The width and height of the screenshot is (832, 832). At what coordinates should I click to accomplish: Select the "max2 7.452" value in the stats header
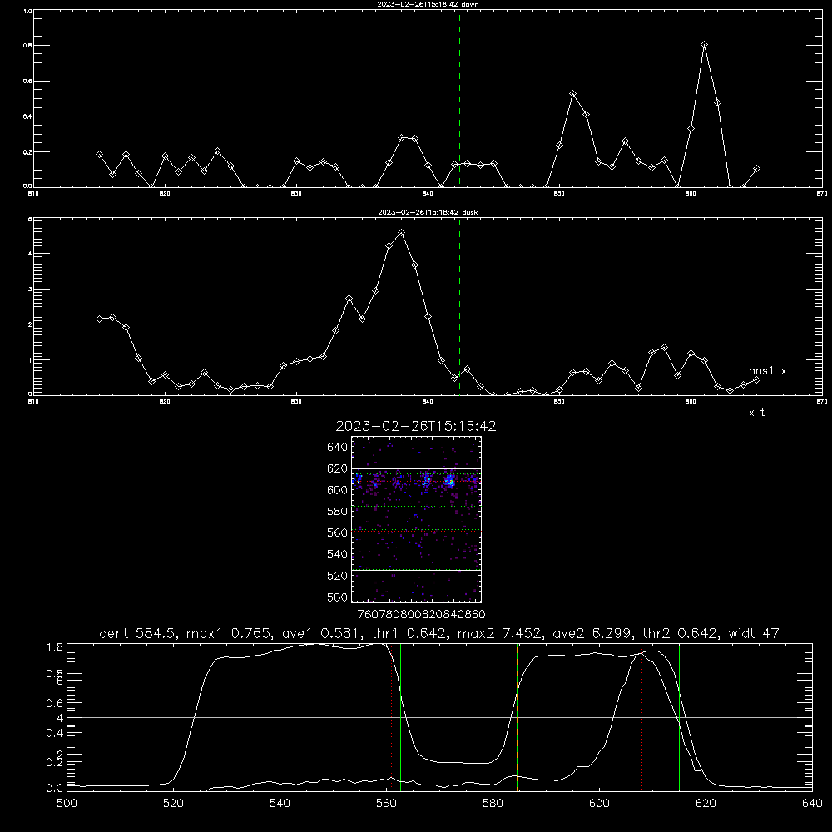[499, 633]
